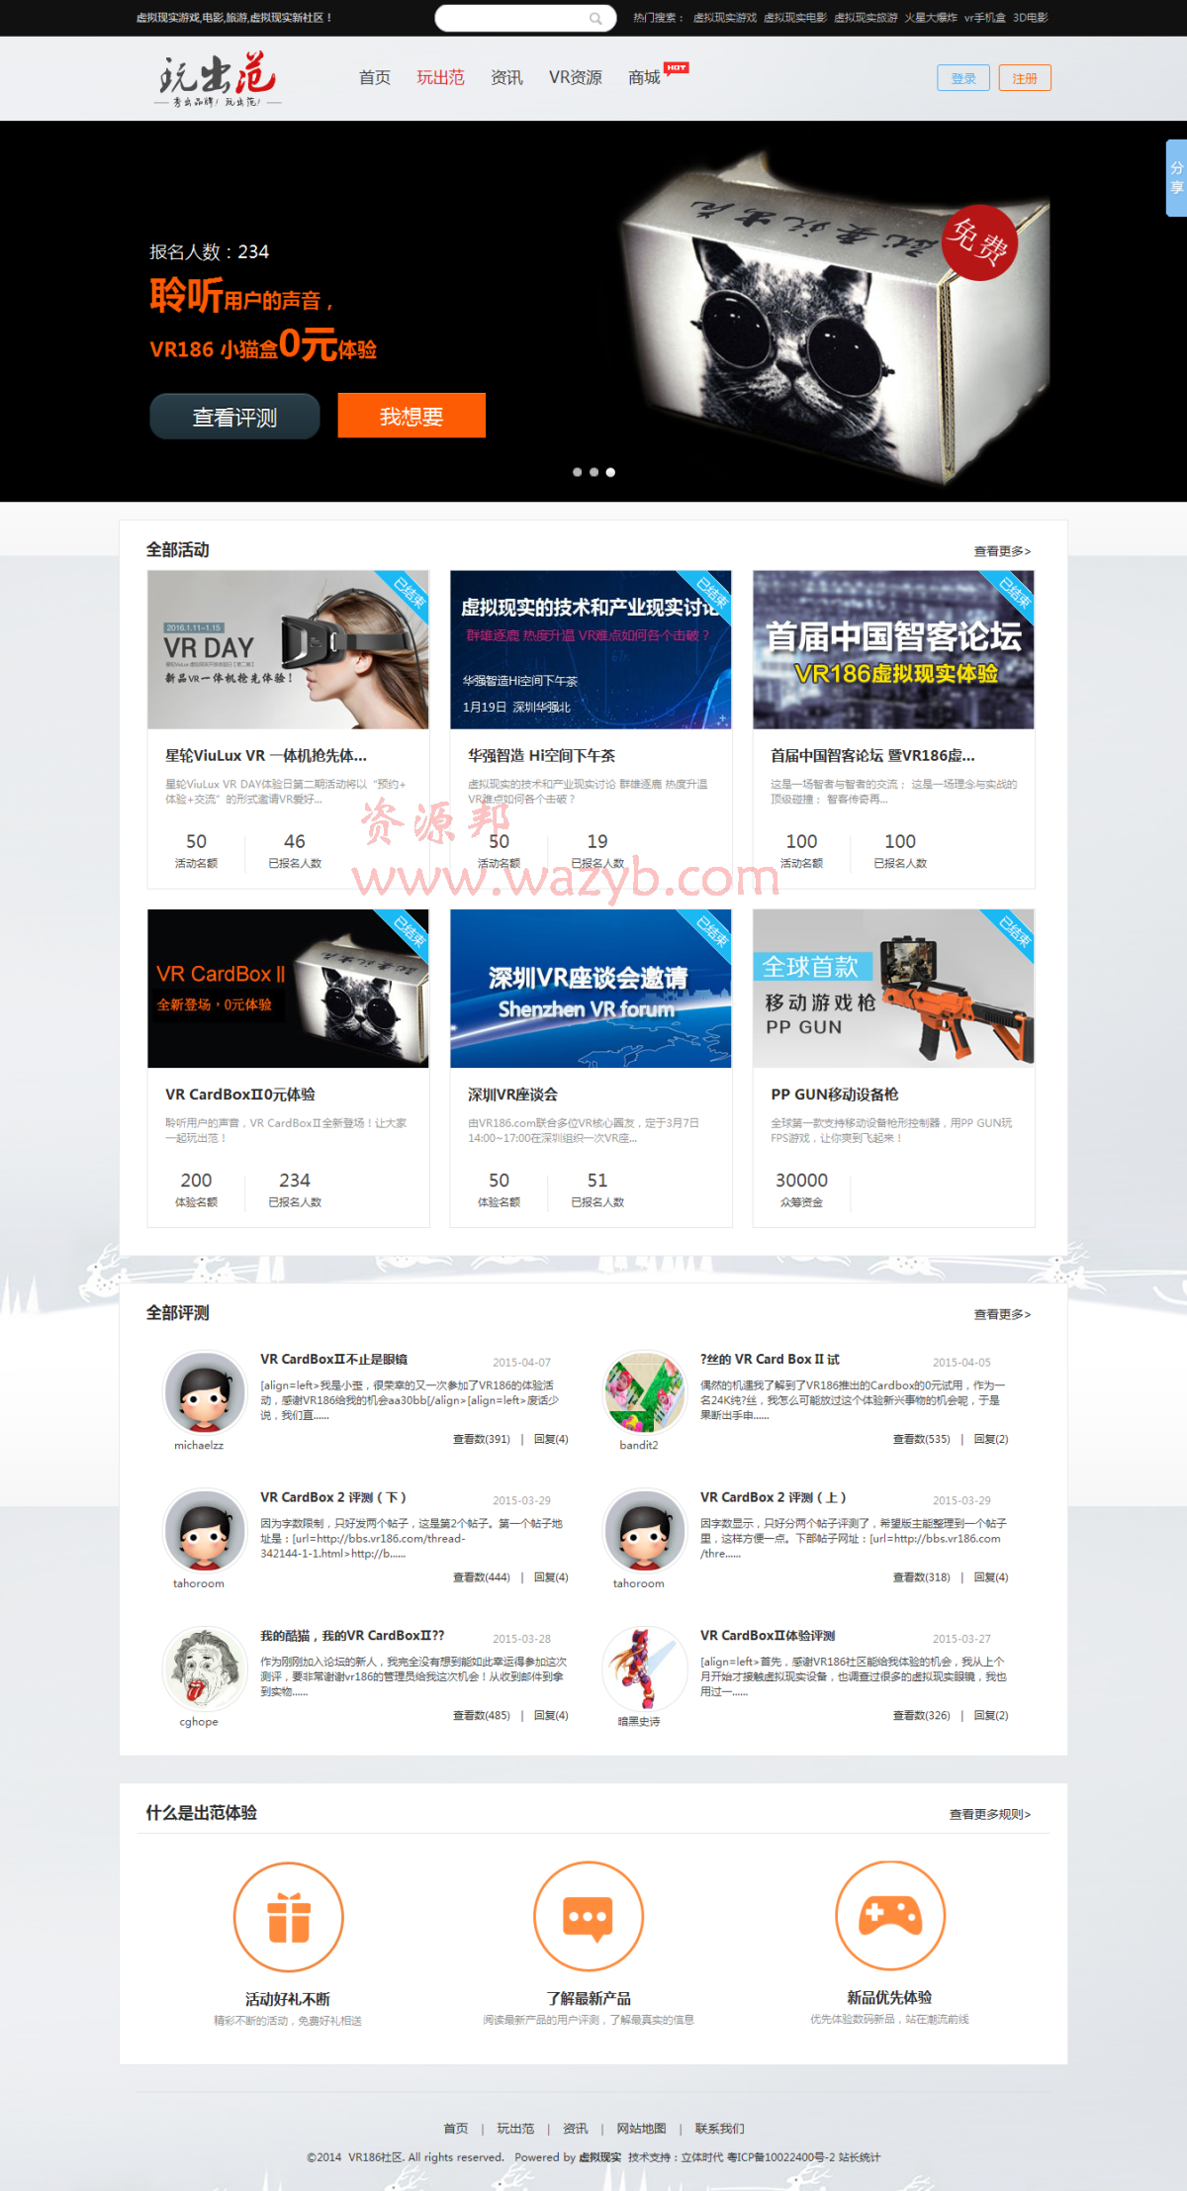Screen dimensions: 1187x2191
Task: Open PP GUN 移动游戏枪 thumbnail
Action: click(893, 989)
